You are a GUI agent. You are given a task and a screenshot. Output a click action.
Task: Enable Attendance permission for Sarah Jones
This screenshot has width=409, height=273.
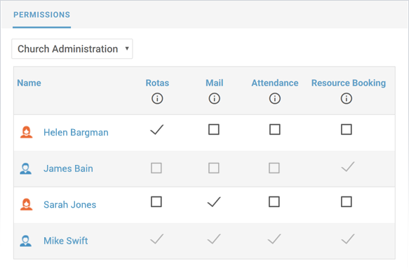coord(274,201)
